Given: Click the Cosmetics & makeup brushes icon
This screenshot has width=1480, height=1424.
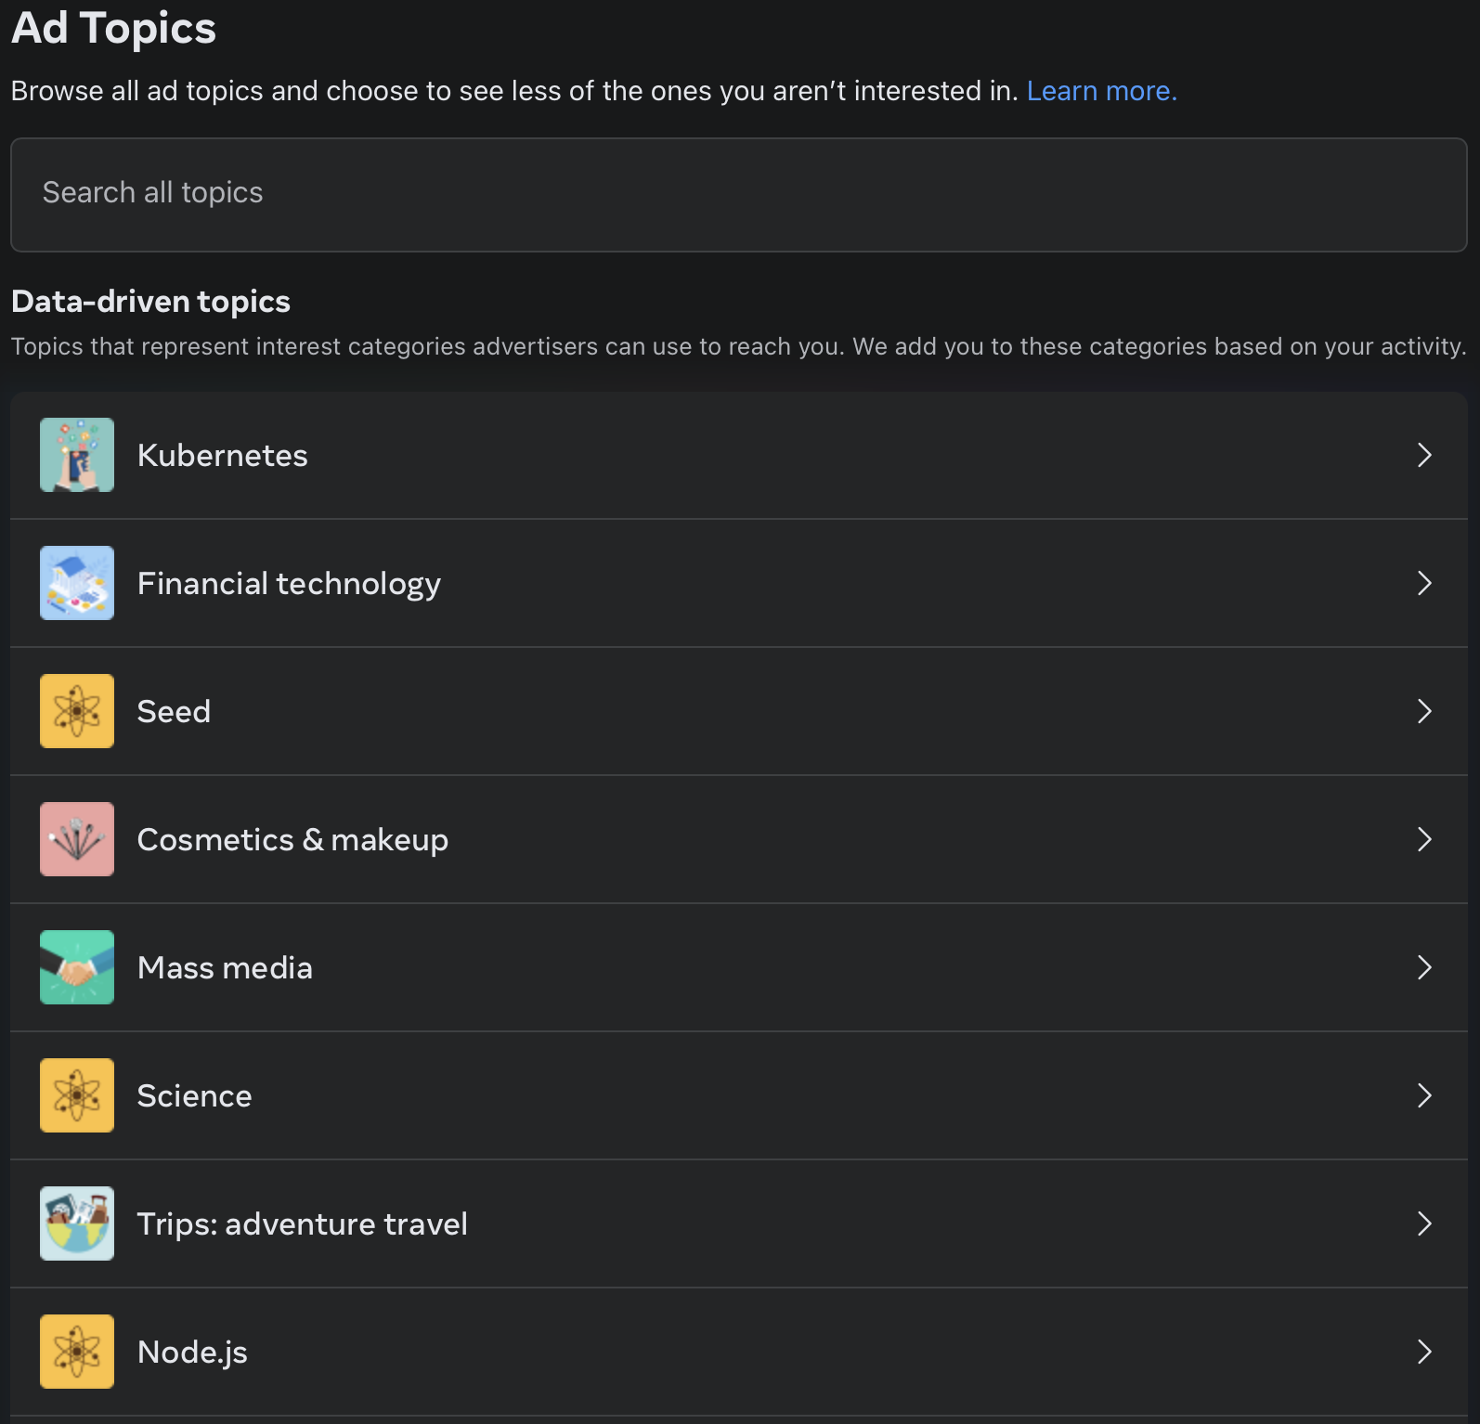Looking at the screenshot, I should (x=77, y=839).
